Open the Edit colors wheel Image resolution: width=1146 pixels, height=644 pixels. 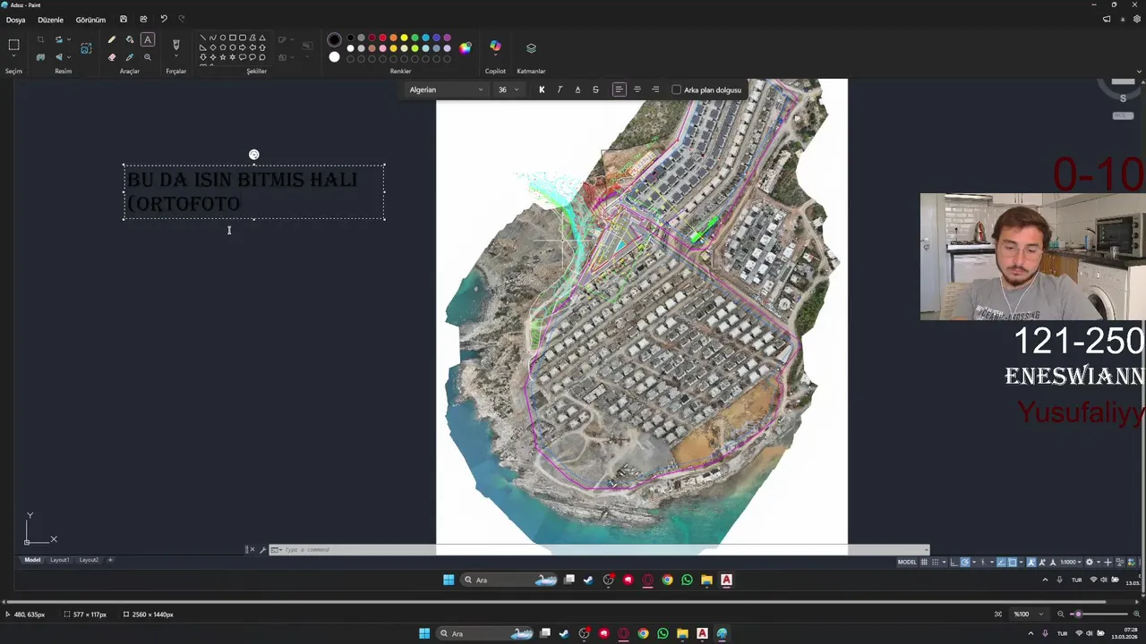[466, 48]
